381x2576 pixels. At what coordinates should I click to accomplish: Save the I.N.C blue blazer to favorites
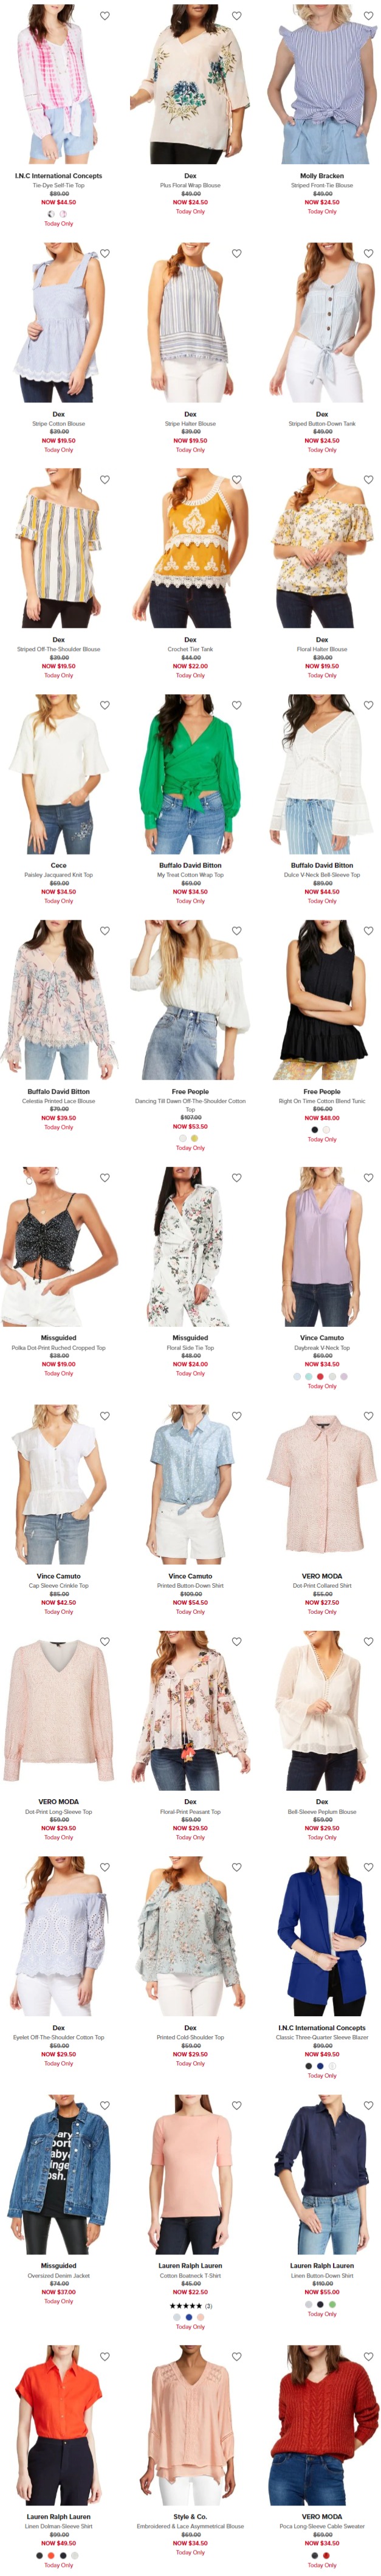pos(368,1867)
